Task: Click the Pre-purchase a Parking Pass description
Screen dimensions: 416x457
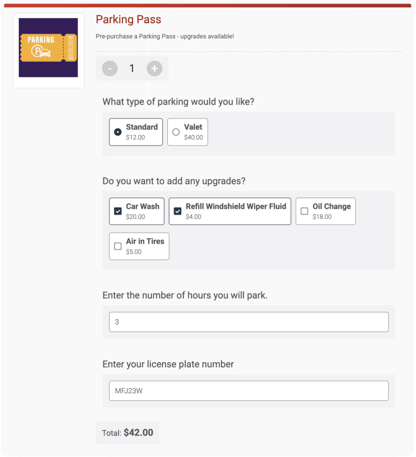Action: coord(165,36)
